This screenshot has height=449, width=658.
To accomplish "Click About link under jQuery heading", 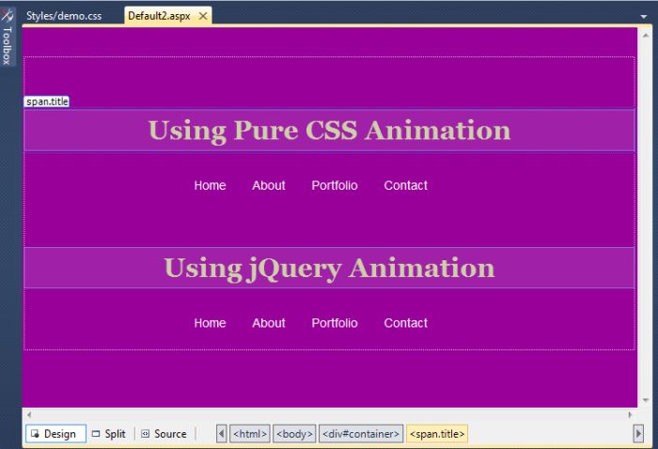I will (x=269, y=323).
